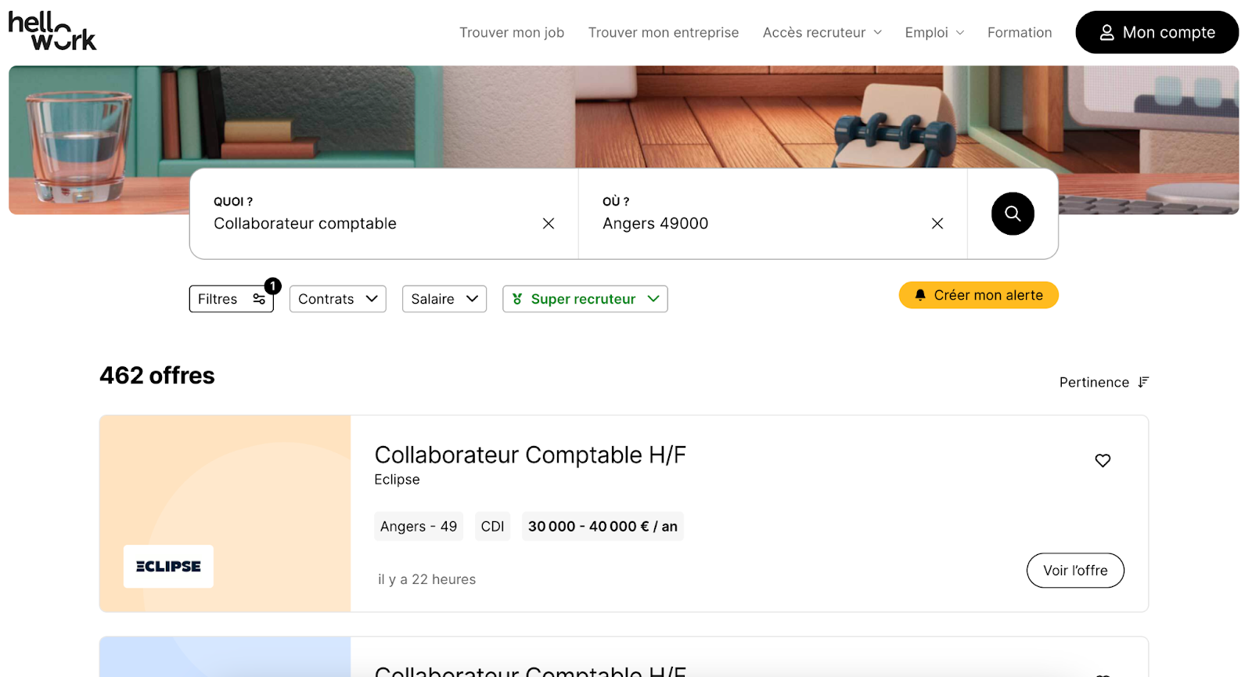The width and height of the screenshot is (1252, 677).
Task: Click the Eclipse company logo
Action: [168, 567]
